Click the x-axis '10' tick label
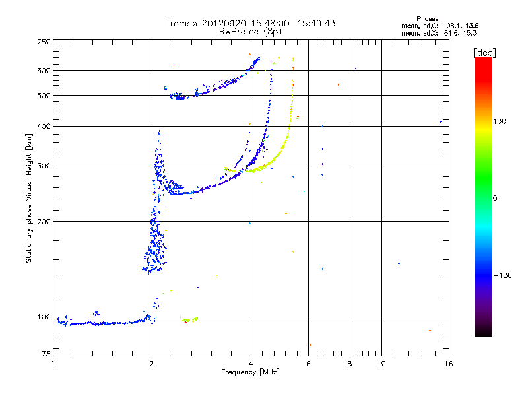This screenshot has width=528, height=396. point(381,364)
